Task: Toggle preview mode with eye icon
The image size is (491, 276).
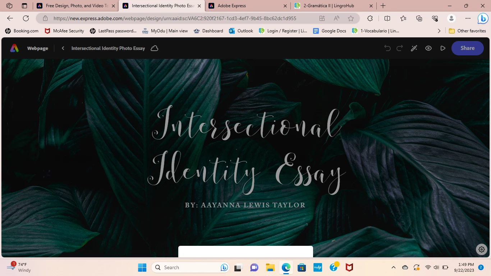Action: click(x=428, y=48)
